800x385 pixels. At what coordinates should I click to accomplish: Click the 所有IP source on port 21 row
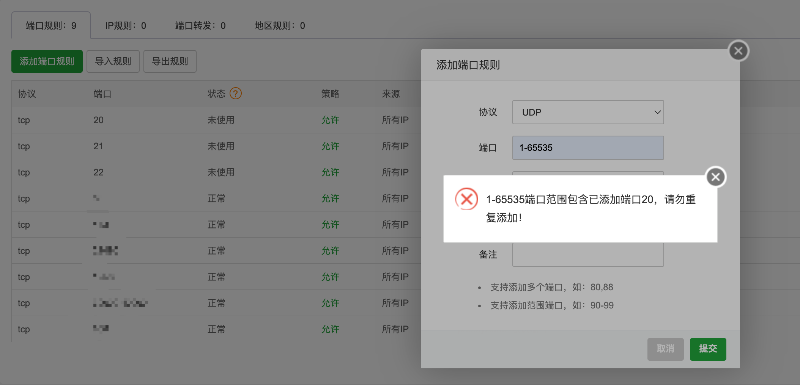pos(395,146)
